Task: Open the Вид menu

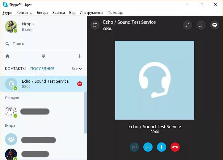Action: [72, 13]
